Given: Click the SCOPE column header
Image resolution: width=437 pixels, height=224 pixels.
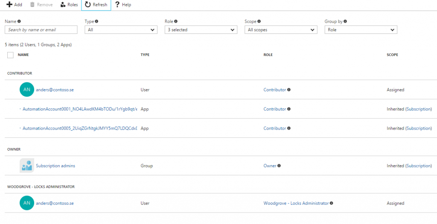Looking at the screenshot, I should [393, 55].
